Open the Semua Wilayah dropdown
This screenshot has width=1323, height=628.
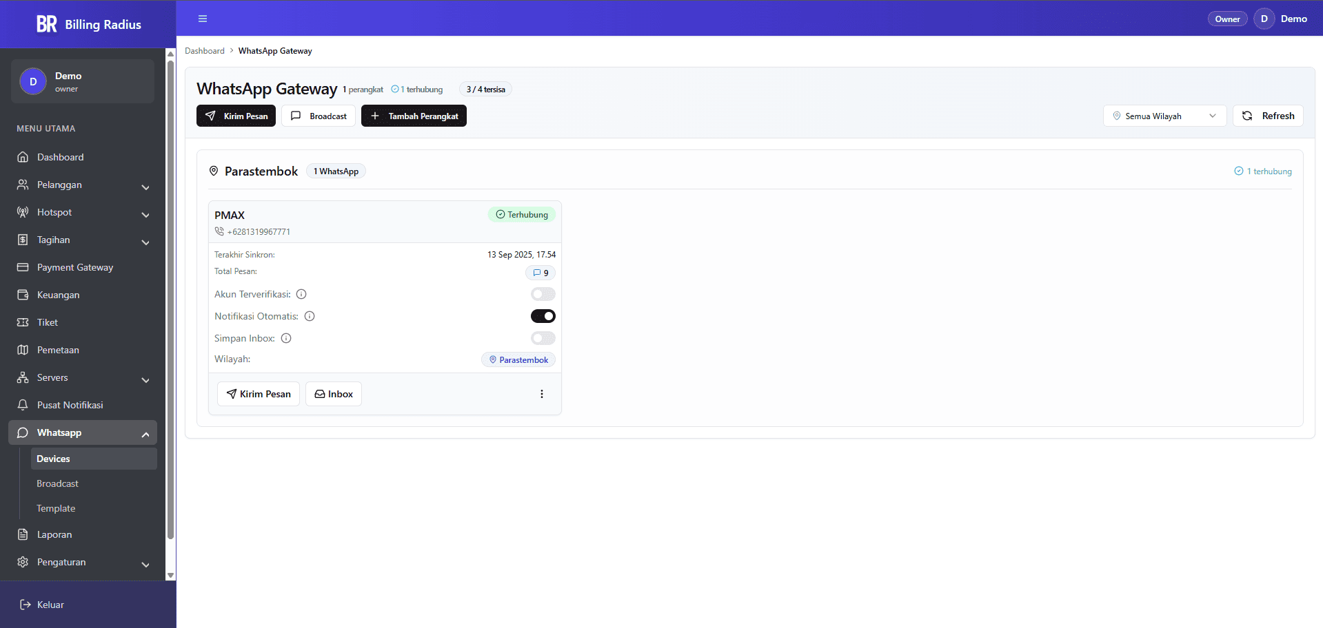pos(1164,116)
